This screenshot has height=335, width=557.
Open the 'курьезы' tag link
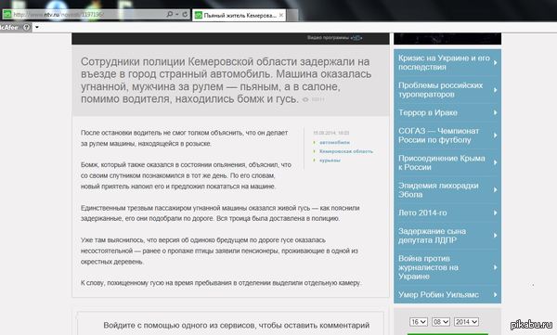pos(330,161)
